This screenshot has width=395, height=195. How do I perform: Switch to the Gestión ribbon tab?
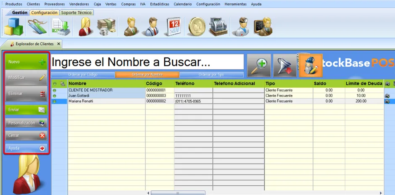20,12
